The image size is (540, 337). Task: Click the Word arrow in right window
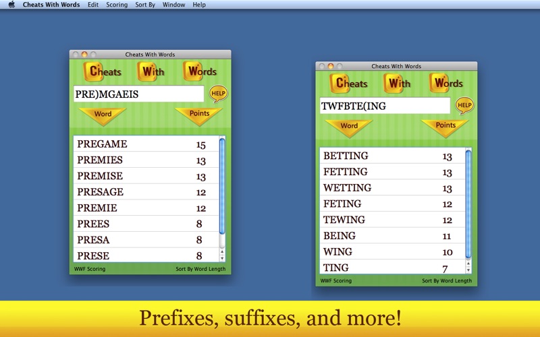tap(349, 127)
